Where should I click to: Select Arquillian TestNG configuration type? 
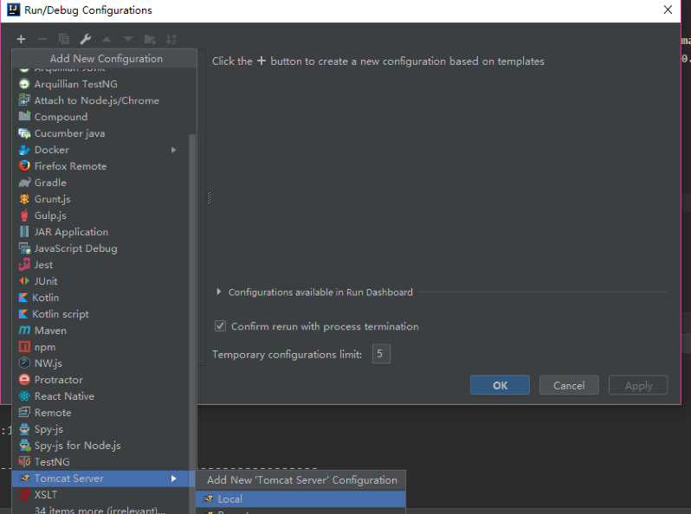[x=100, y=84]
